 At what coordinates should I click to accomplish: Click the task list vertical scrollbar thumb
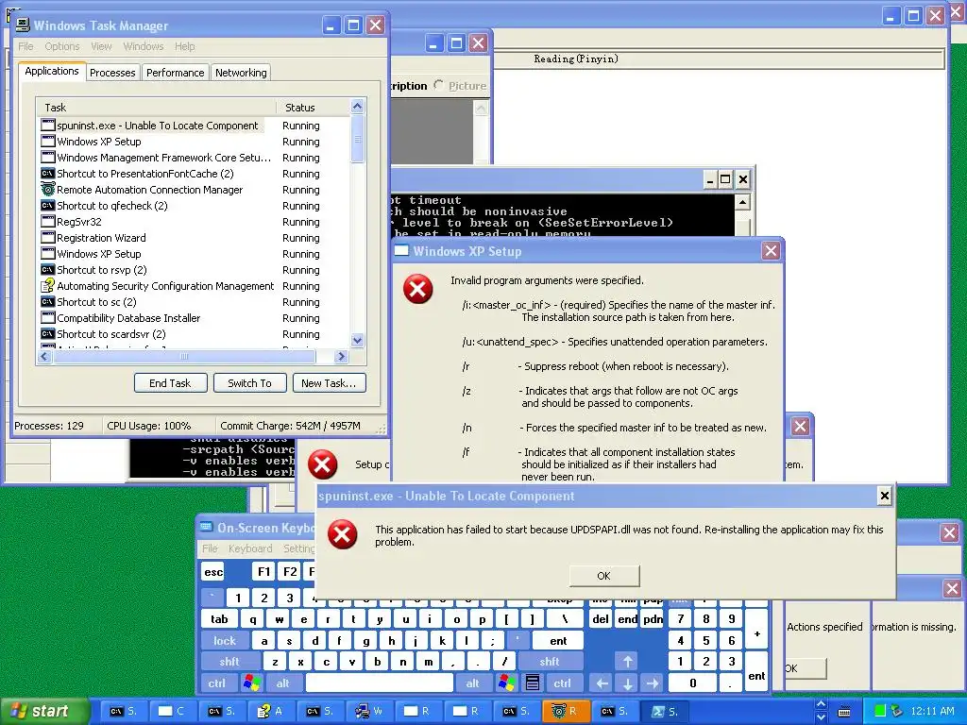point(357,140)
